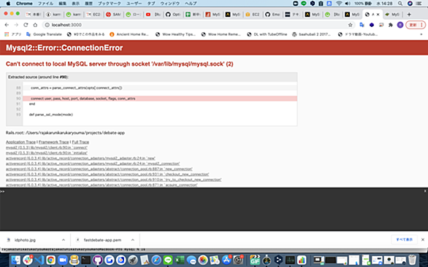
Task: Open the purple Chrome profile avatar
Action: tap(400, 25)
